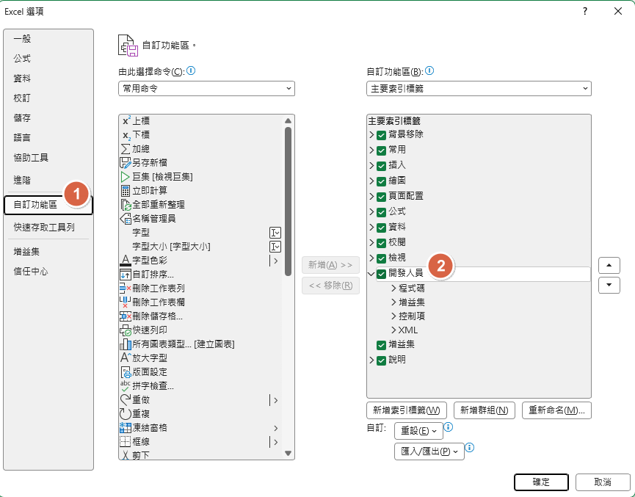Click the dialog help question mark
Viewport: 635px width, 497px height.
pyautogui.click(x=585, y=11)
